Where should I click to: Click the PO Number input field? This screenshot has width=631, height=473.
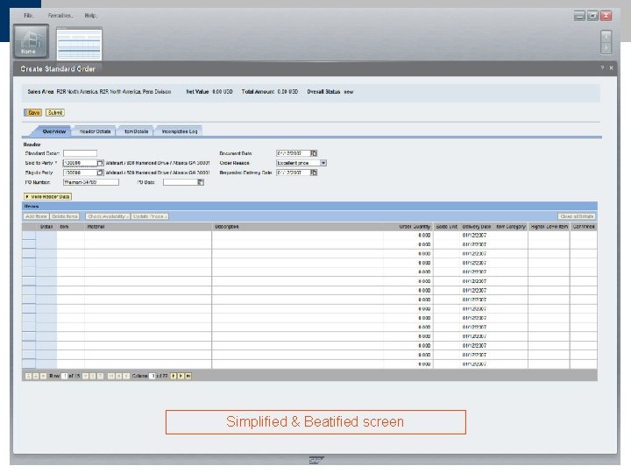(91, 182)
